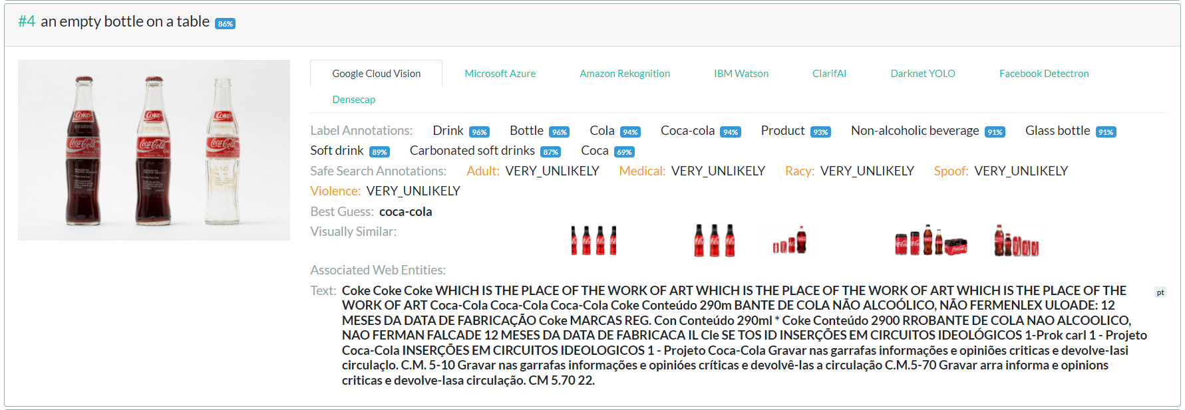Click the 'Non-alcoholic beverage' label
The height and width of the screenshot is (410, 1185).
click(915, 131)
